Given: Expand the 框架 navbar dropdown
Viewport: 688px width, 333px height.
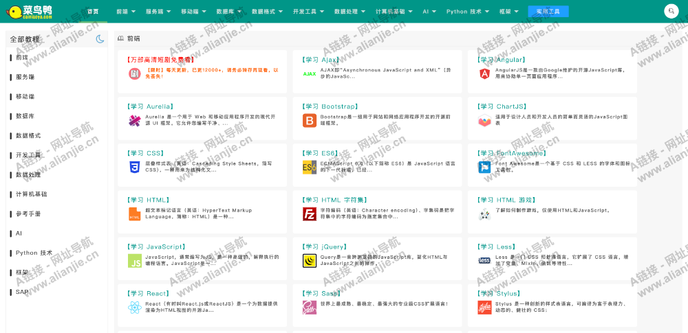Looking at the screenshot, I should (508, 12).
